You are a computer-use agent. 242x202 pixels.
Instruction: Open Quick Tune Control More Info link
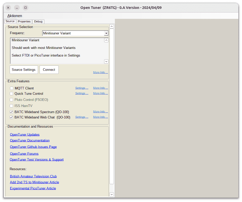point(101,93)
